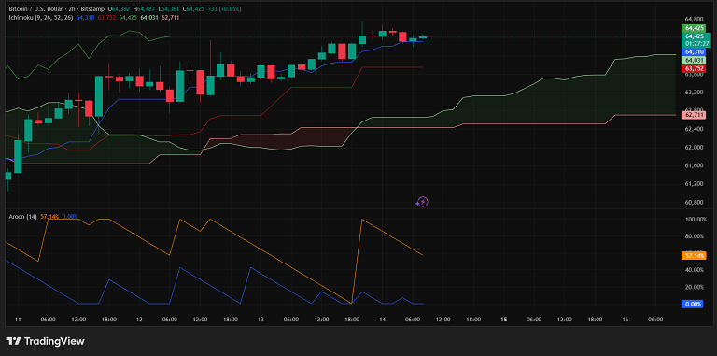
Task: Click the blue 64,310 price axis label
Action: [x=695, y=52]
